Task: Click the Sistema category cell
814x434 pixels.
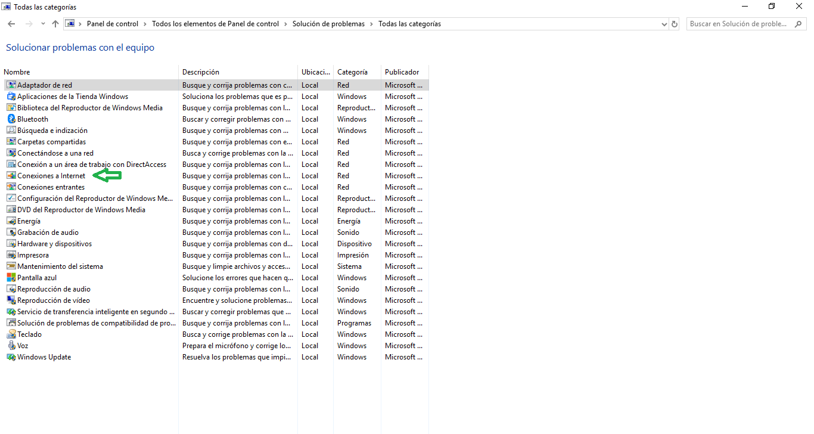Action: (x=349, y=266)
